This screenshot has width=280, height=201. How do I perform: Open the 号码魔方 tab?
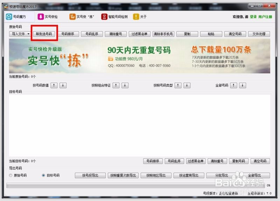pyautogui.click(x=19, y=16)
